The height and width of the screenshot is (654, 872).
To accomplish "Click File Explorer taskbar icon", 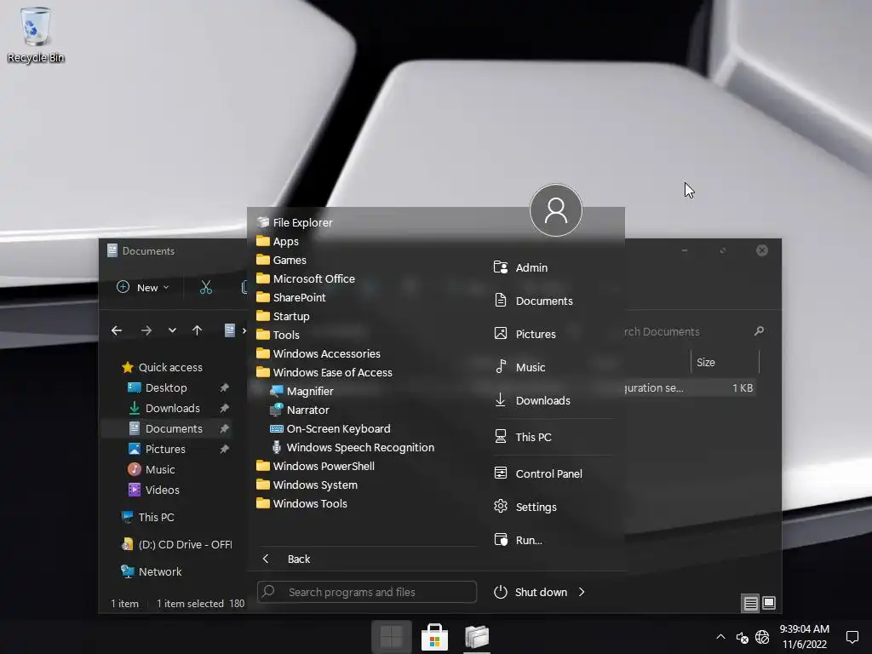I will pyautogui.click(x=477, y=637).
